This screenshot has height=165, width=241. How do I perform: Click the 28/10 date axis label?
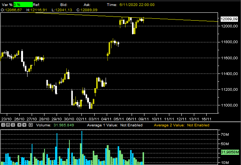44,119
